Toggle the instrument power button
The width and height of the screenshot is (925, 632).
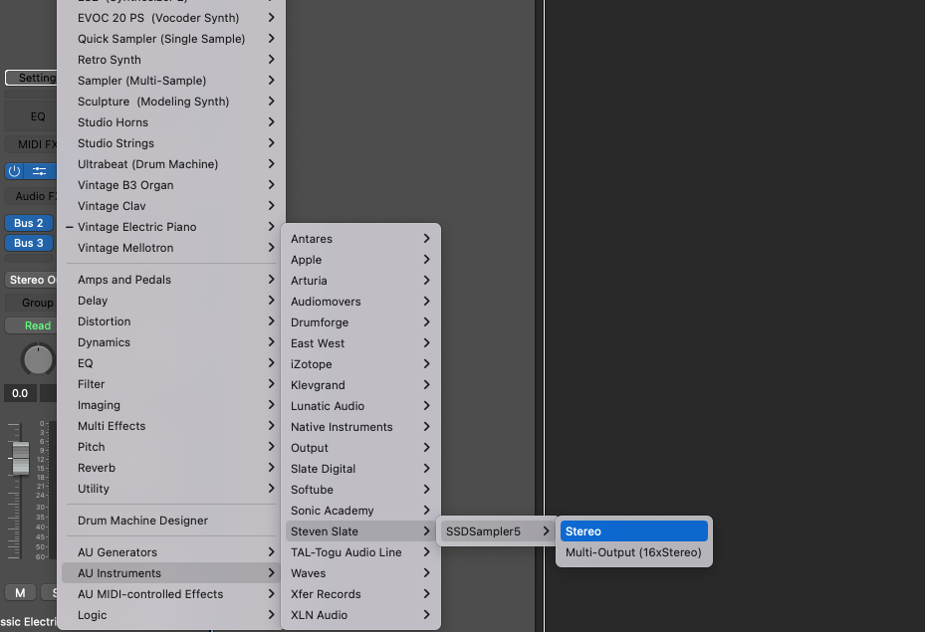click(x=14, y=171)
